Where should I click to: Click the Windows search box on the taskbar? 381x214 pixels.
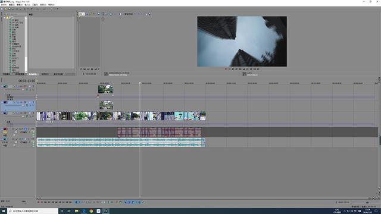(x=33, y=211)
